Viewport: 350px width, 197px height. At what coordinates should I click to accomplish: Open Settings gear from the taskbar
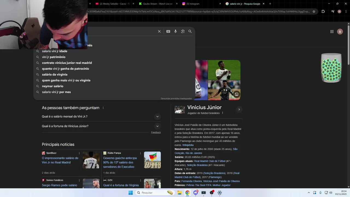pos(220,193)
